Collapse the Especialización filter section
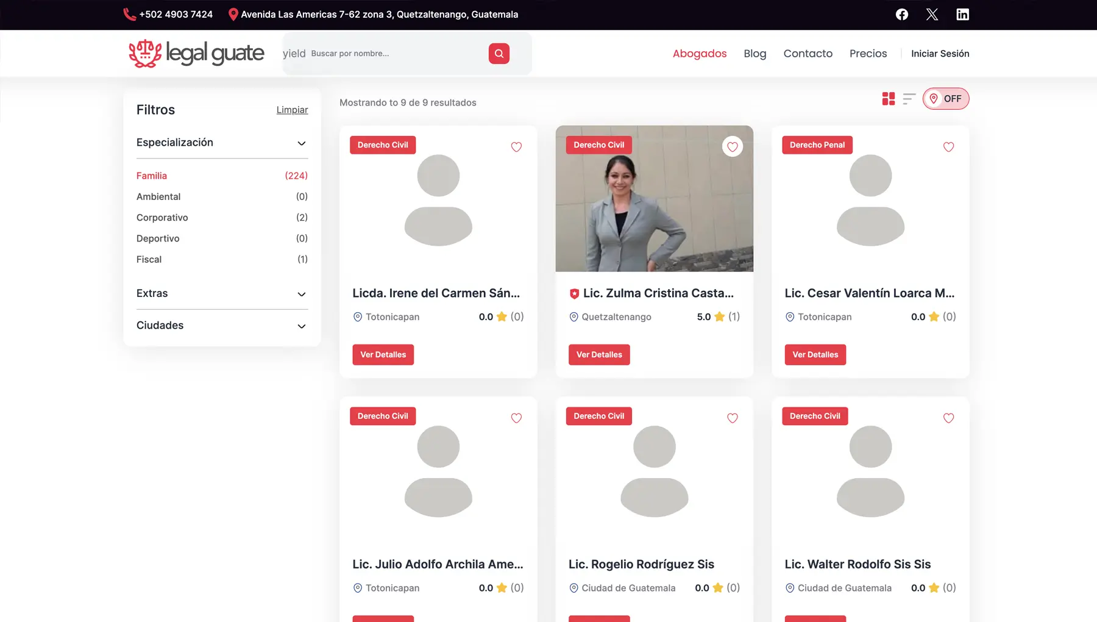Image resolution: width=1097 pixels, height=622 pixels. (x=301, y=143)
